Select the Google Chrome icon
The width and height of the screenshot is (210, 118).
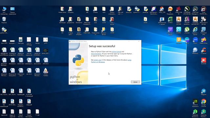click(x=203, y=103)
